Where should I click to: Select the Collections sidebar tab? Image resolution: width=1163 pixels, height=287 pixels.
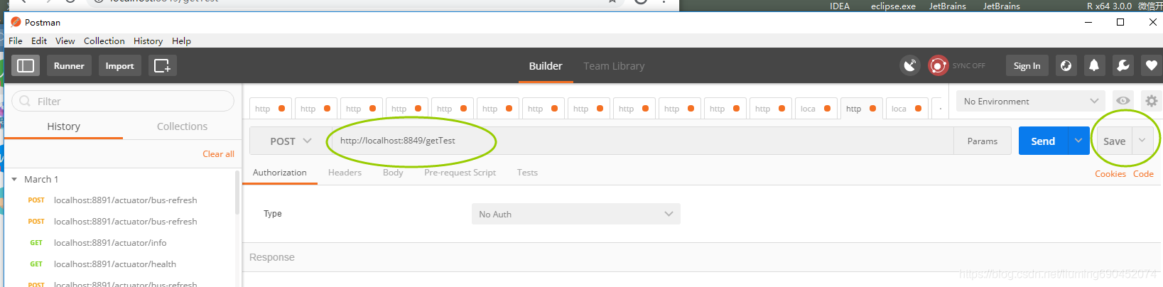[x=182, y=126]
